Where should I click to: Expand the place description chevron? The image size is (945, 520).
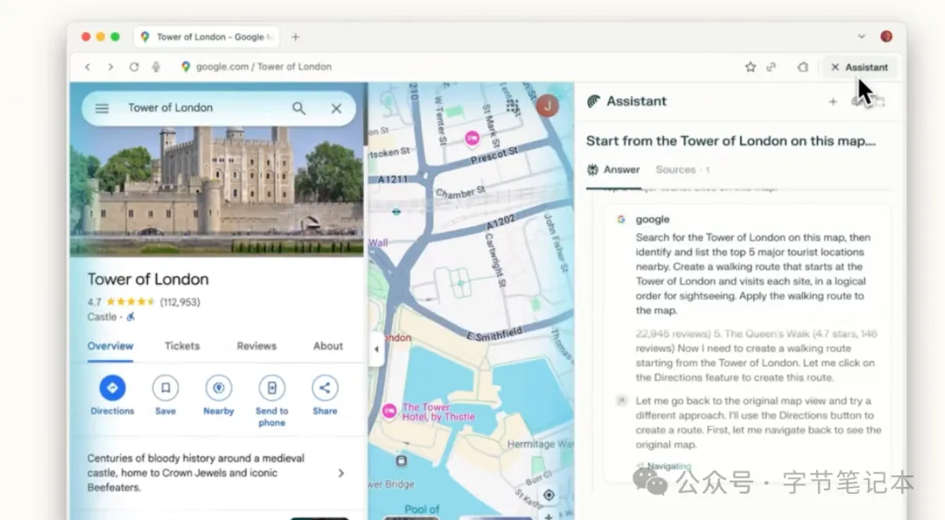coord(341,473)
